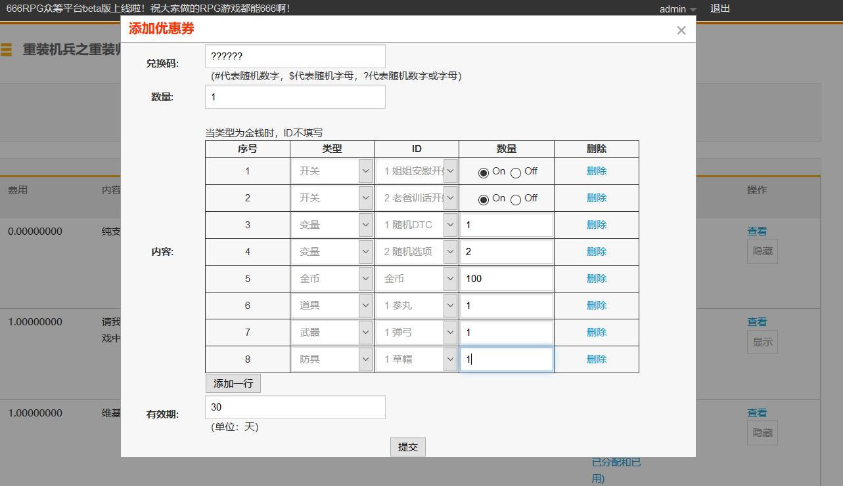Delete row 8 草帽
This screenshot has width=843, height=486.
coord(597,359)
